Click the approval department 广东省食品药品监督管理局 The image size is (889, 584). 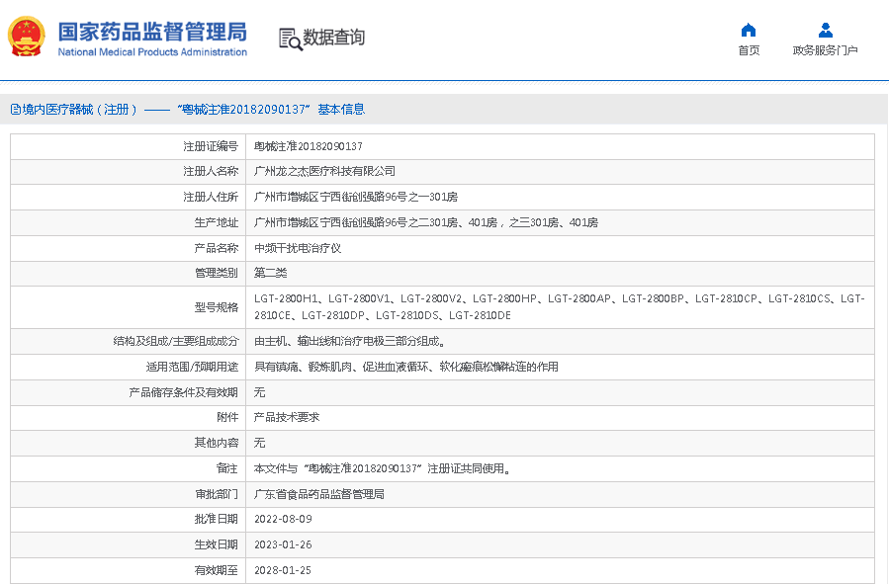tap(319, 494)
